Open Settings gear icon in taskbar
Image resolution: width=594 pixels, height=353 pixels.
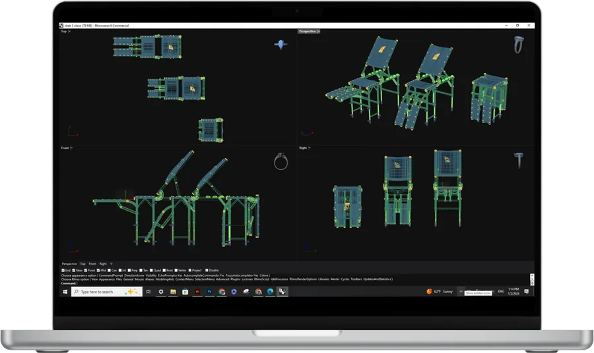point(161,292)
